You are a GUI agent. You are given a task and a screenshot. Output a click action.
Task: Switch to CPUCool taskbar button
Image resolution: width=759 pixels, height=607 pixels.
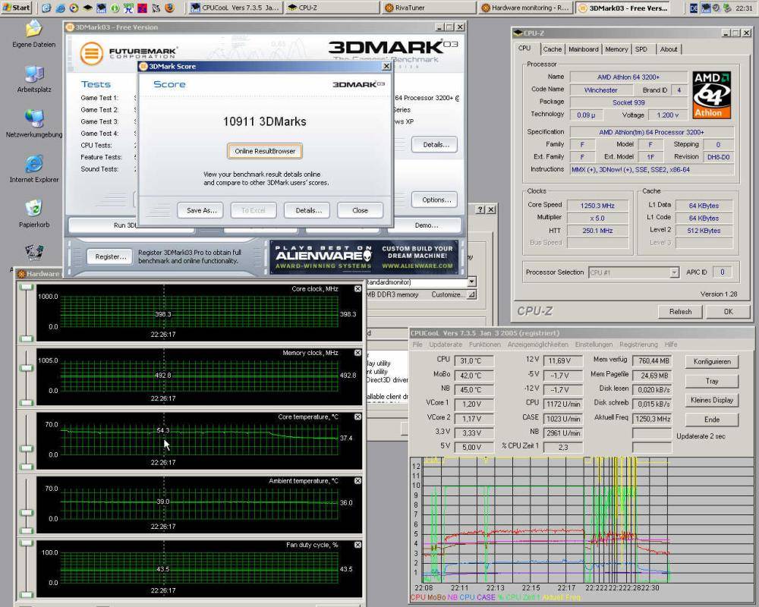point(235,8)
